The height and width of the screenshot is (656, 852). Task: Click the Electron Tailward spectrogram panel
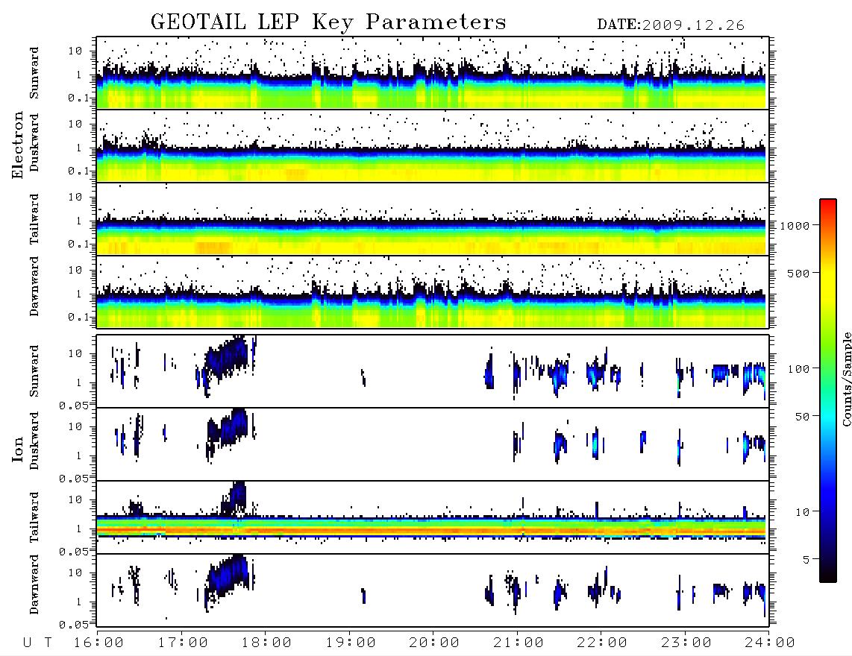[x=433, y=219]
